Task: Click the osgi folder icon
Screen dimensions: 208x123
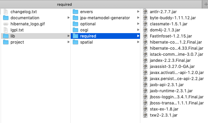Action: [x=75, y=30]
